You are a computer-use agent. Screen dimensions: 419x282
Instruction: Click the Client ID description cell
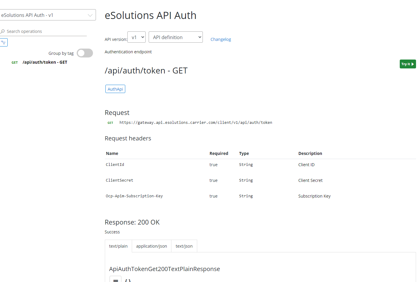tap(306, 165)
